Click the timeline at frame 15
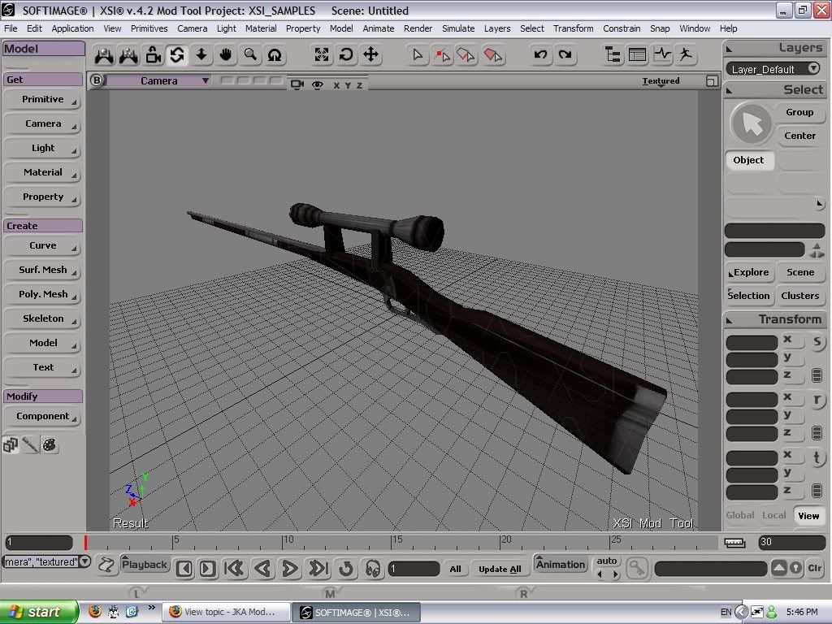The width and height of the screenshot is (832, 624). point(392,542)
